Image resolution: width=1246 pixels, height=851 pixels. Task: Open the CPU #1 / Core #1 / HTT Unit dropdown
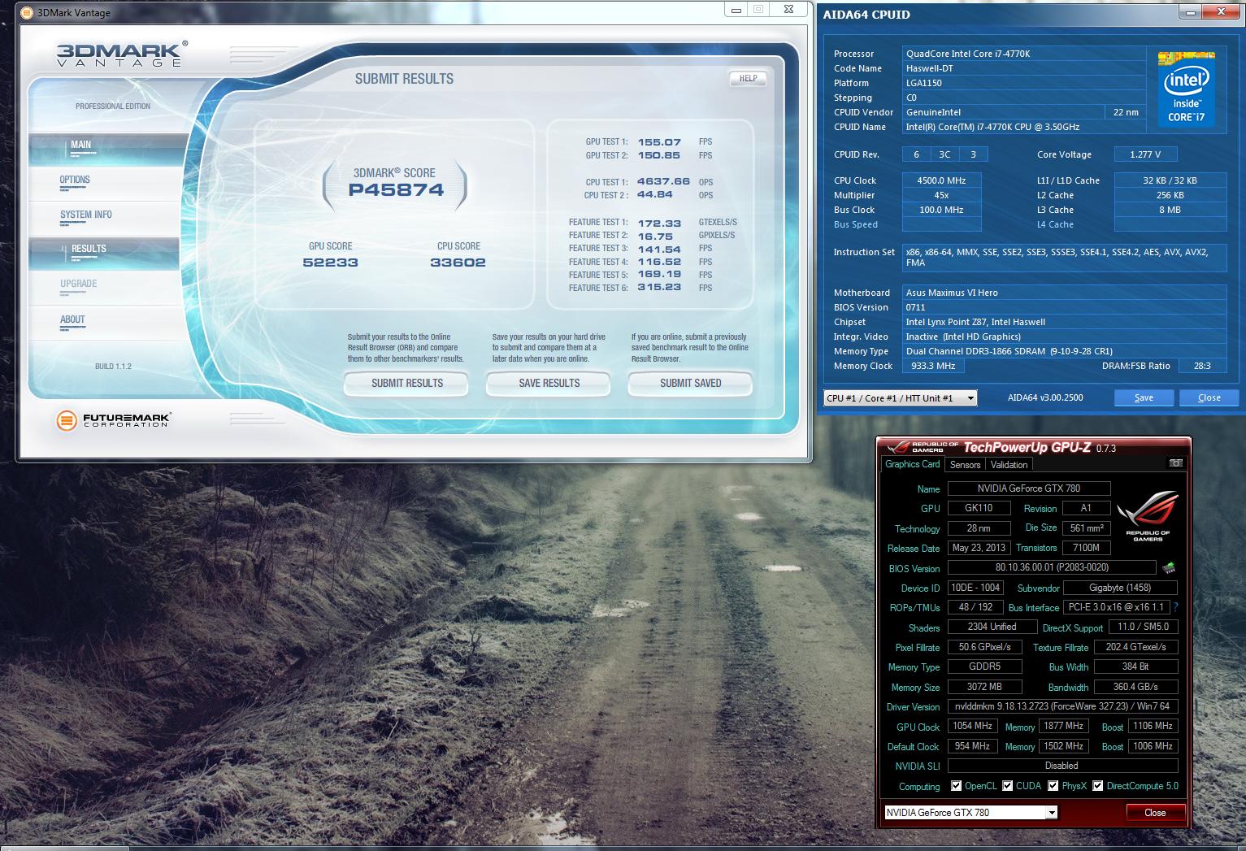pos(900,397)
